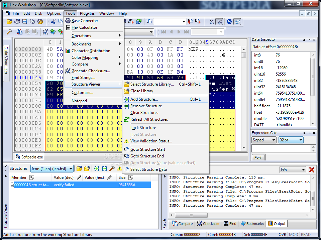Click the decimal offset (10) glasses icon

coord(211,21)
